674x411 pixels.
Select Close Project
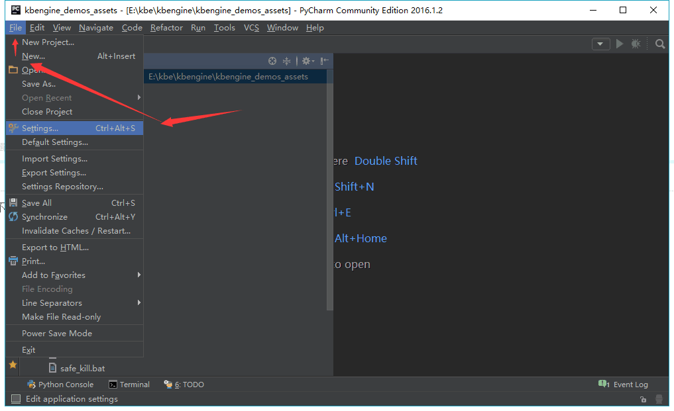click(x=74, y=112)
